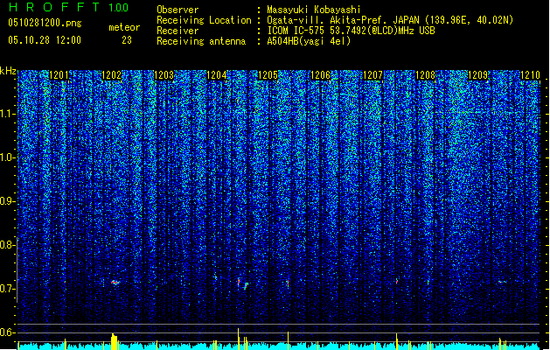Click the 1202 time marker
The width and height of the screenshot is (550, 350).
pos(112,75)
